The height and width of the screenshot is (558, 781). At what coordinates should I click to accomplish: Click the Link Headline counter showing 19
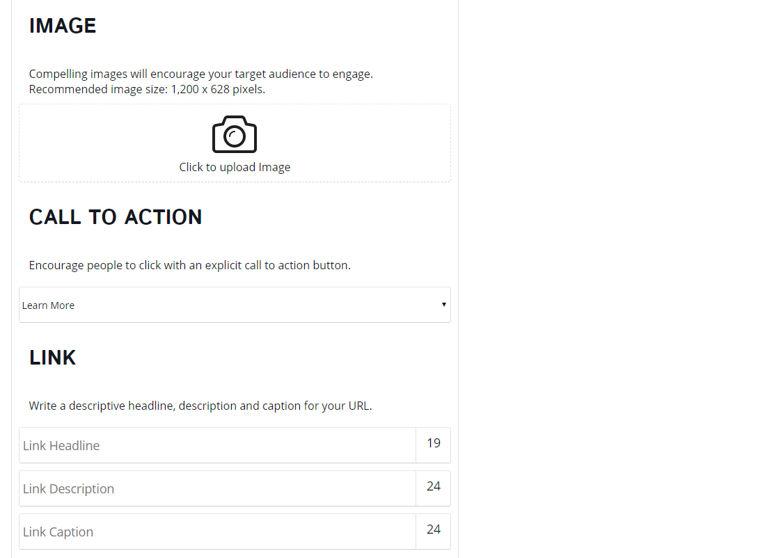click(434, 443)
